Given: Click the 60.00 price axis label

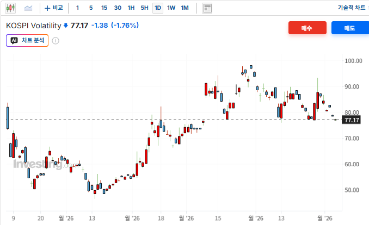Looking at the screenshot, I should point(352,164).
